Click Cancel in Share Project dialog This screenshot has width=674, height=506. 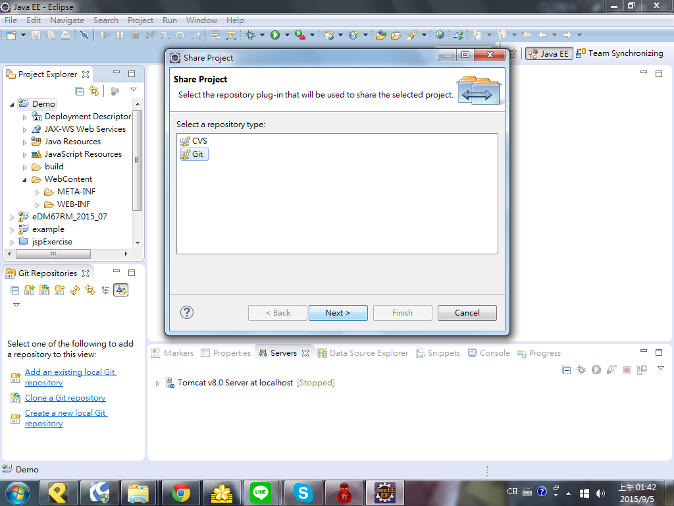(467, 313)
